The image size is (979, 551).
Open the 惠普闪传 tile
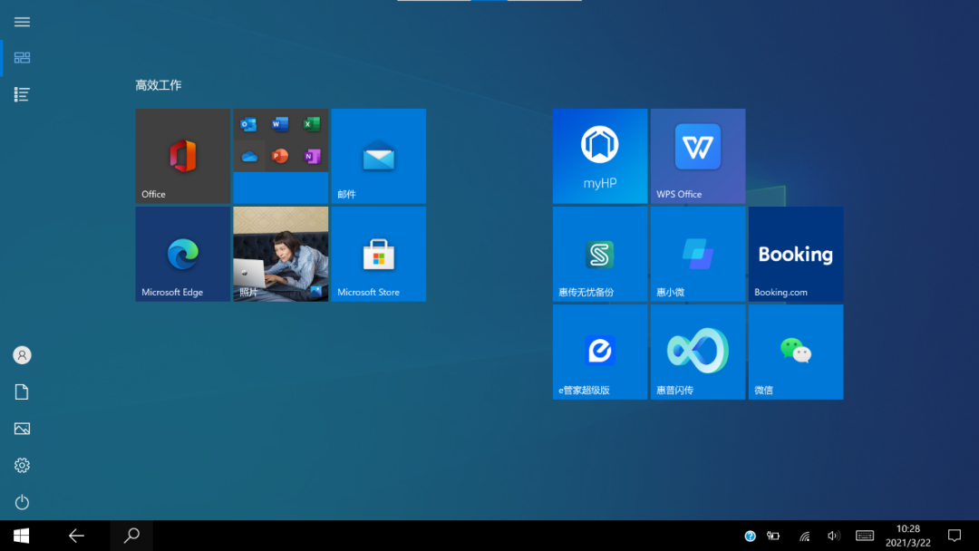tap(698, 352)
